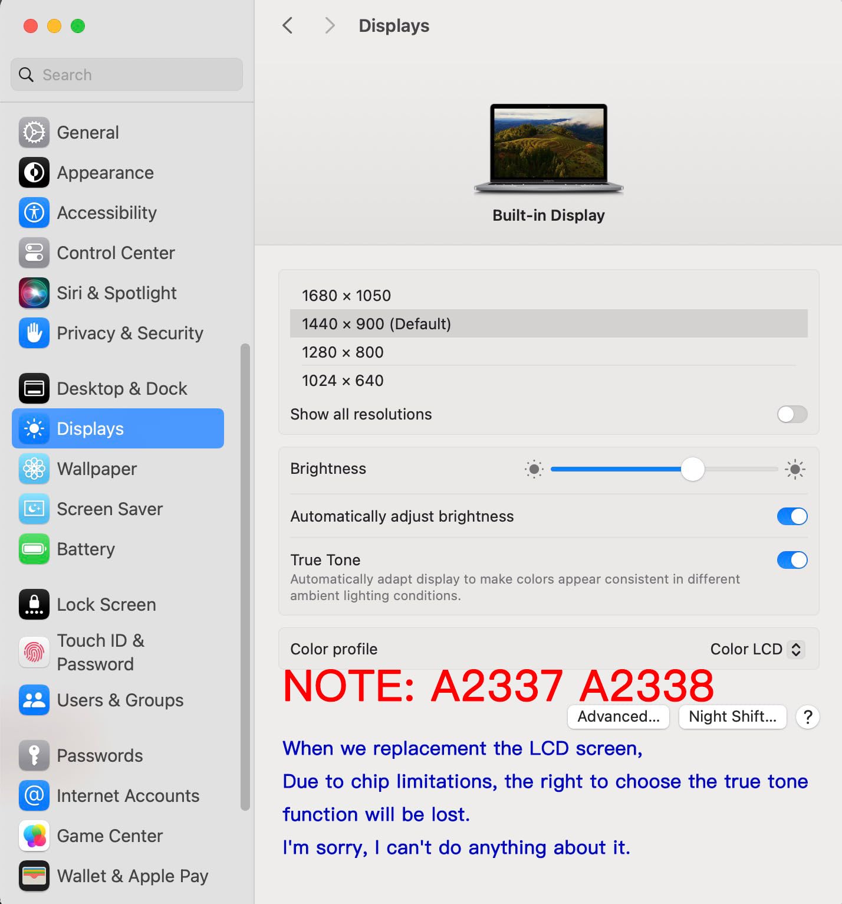Open Battery settings pane
This screenshot has height=904, width=842.
[86, 549]
